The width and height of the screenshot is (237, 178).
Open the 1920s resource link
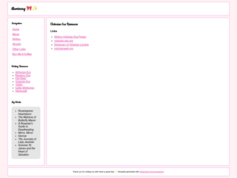[19, 85]
